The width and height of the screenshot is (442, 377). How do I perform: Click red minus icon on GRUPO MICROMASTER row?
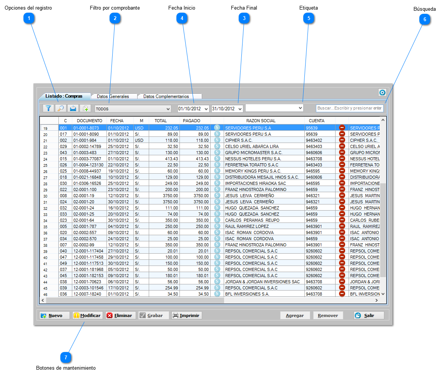tap(342, 153)
